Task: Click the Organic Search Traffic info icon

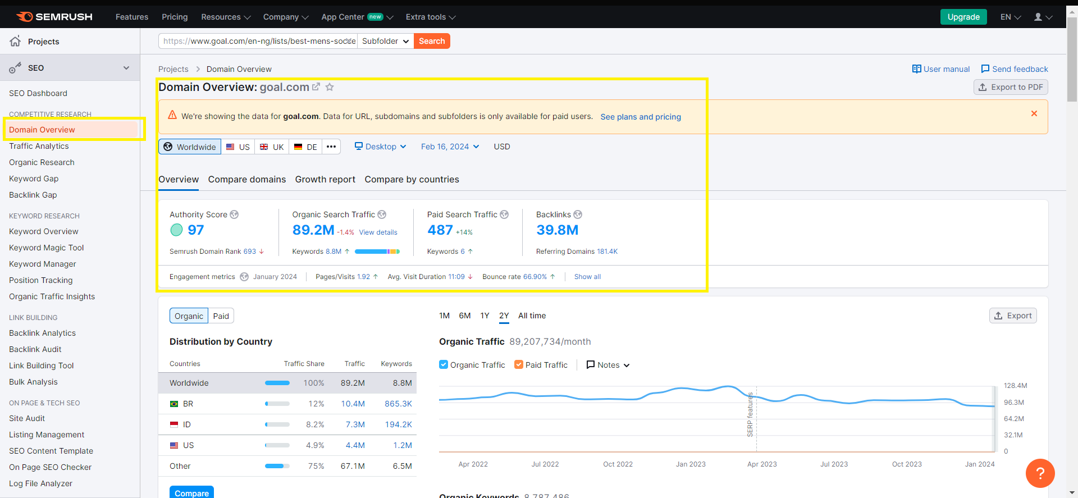Action: point(382,214)
